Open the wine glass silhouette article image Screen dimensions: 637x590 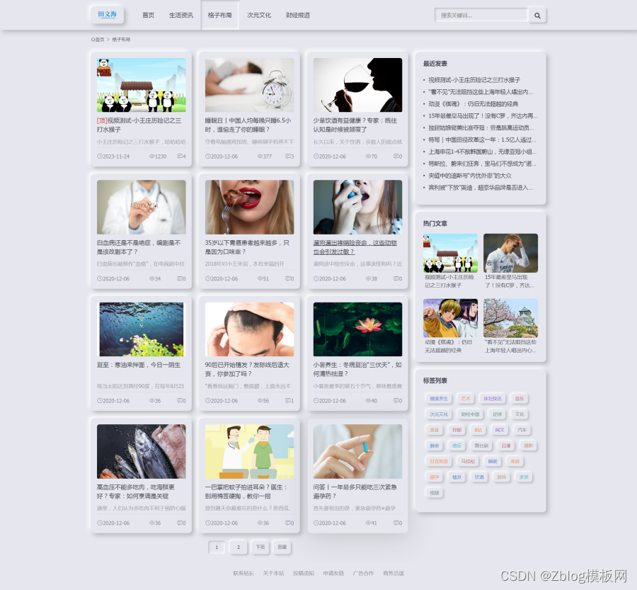(357, 85)
